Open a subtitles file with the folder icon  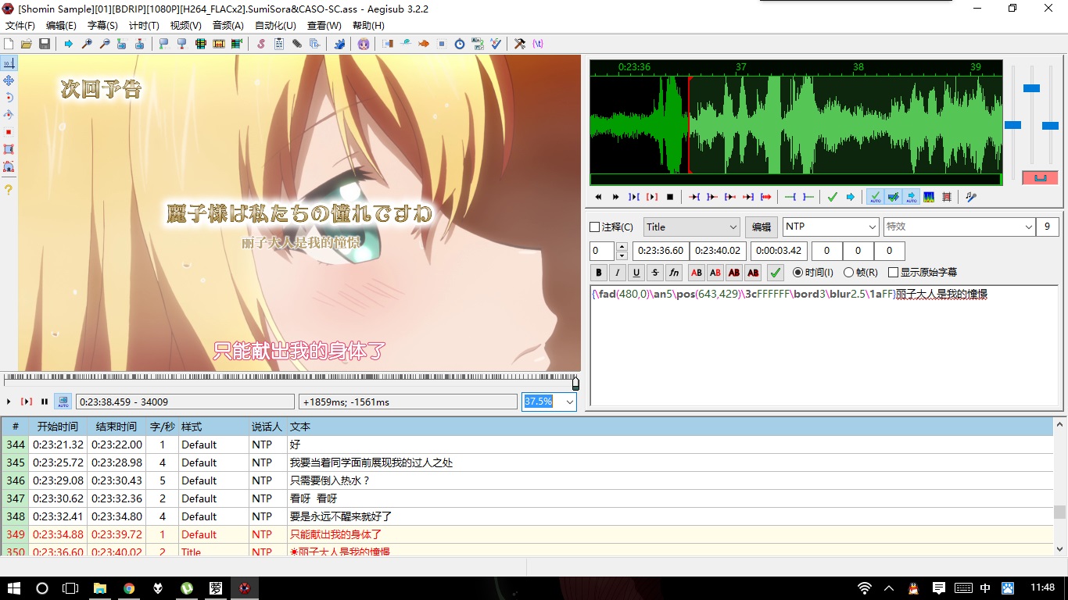[27, 44]
